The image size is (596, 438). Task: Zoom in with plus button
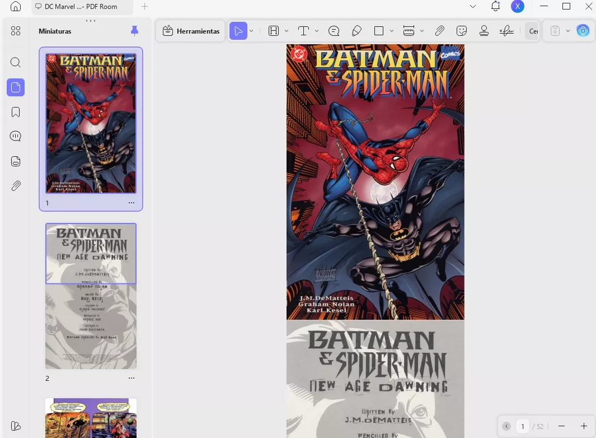tap(584, 426)
